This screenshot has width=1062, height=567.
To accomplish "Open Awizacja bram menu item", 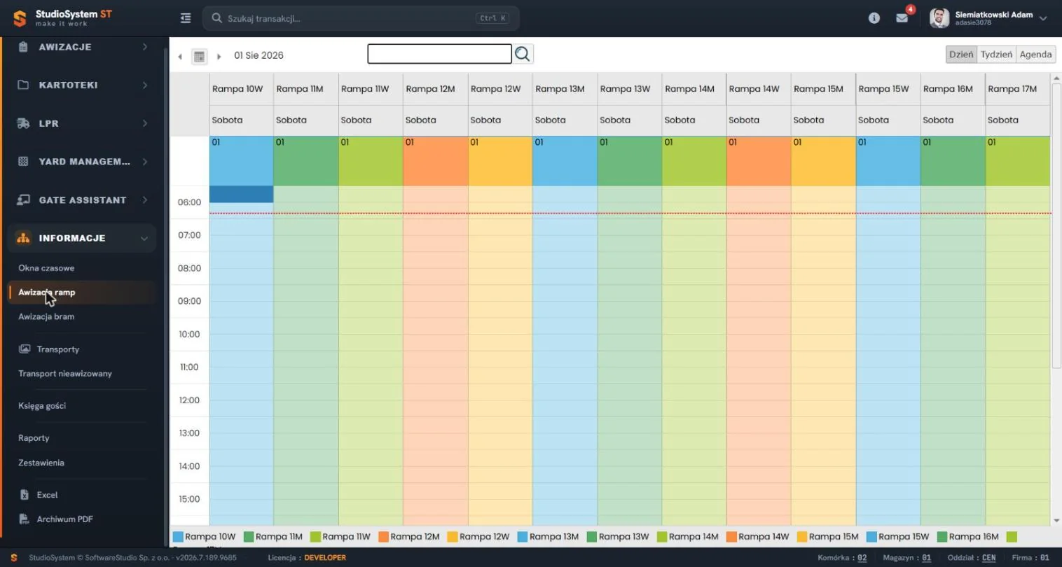I will click(46, 316).
